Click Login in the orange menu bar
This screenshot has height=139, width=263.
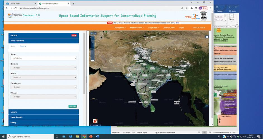coord(181,28)
